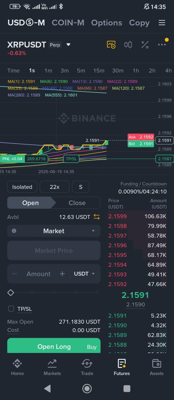
Task: Tap the Cost label link
Action: (13, 330)
